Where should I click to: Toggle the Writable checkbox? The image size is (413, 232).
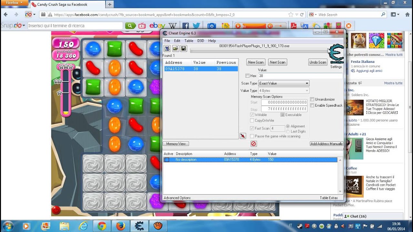coord(252,115)
